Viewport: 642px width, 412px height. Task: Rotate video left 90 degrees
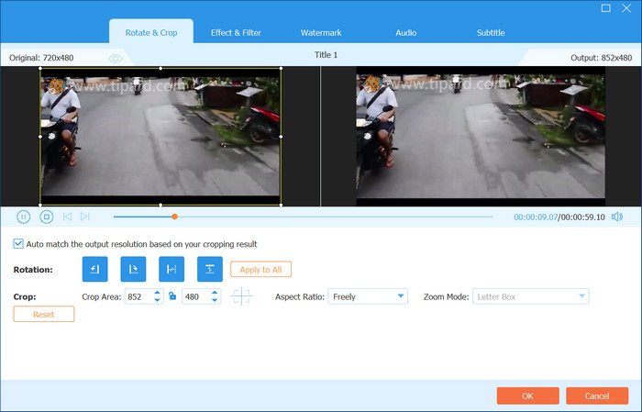coord(95,269)
